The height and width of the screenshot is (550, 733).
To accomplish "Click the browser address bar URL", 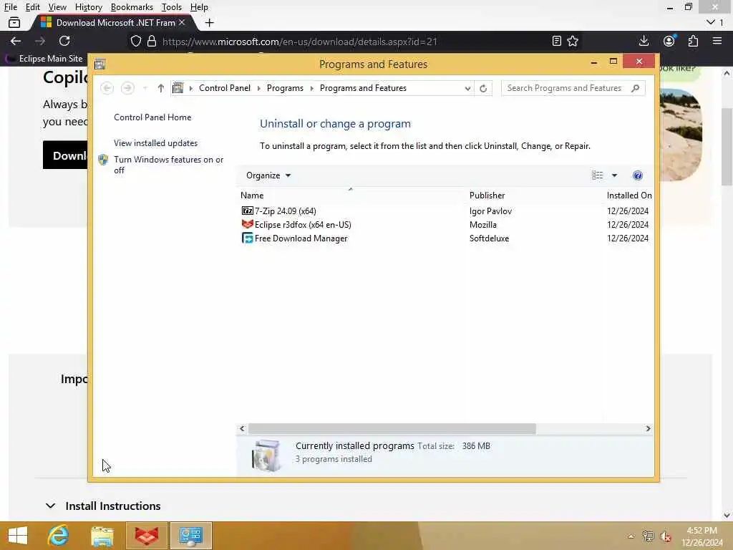I will (x=300, y=42).
